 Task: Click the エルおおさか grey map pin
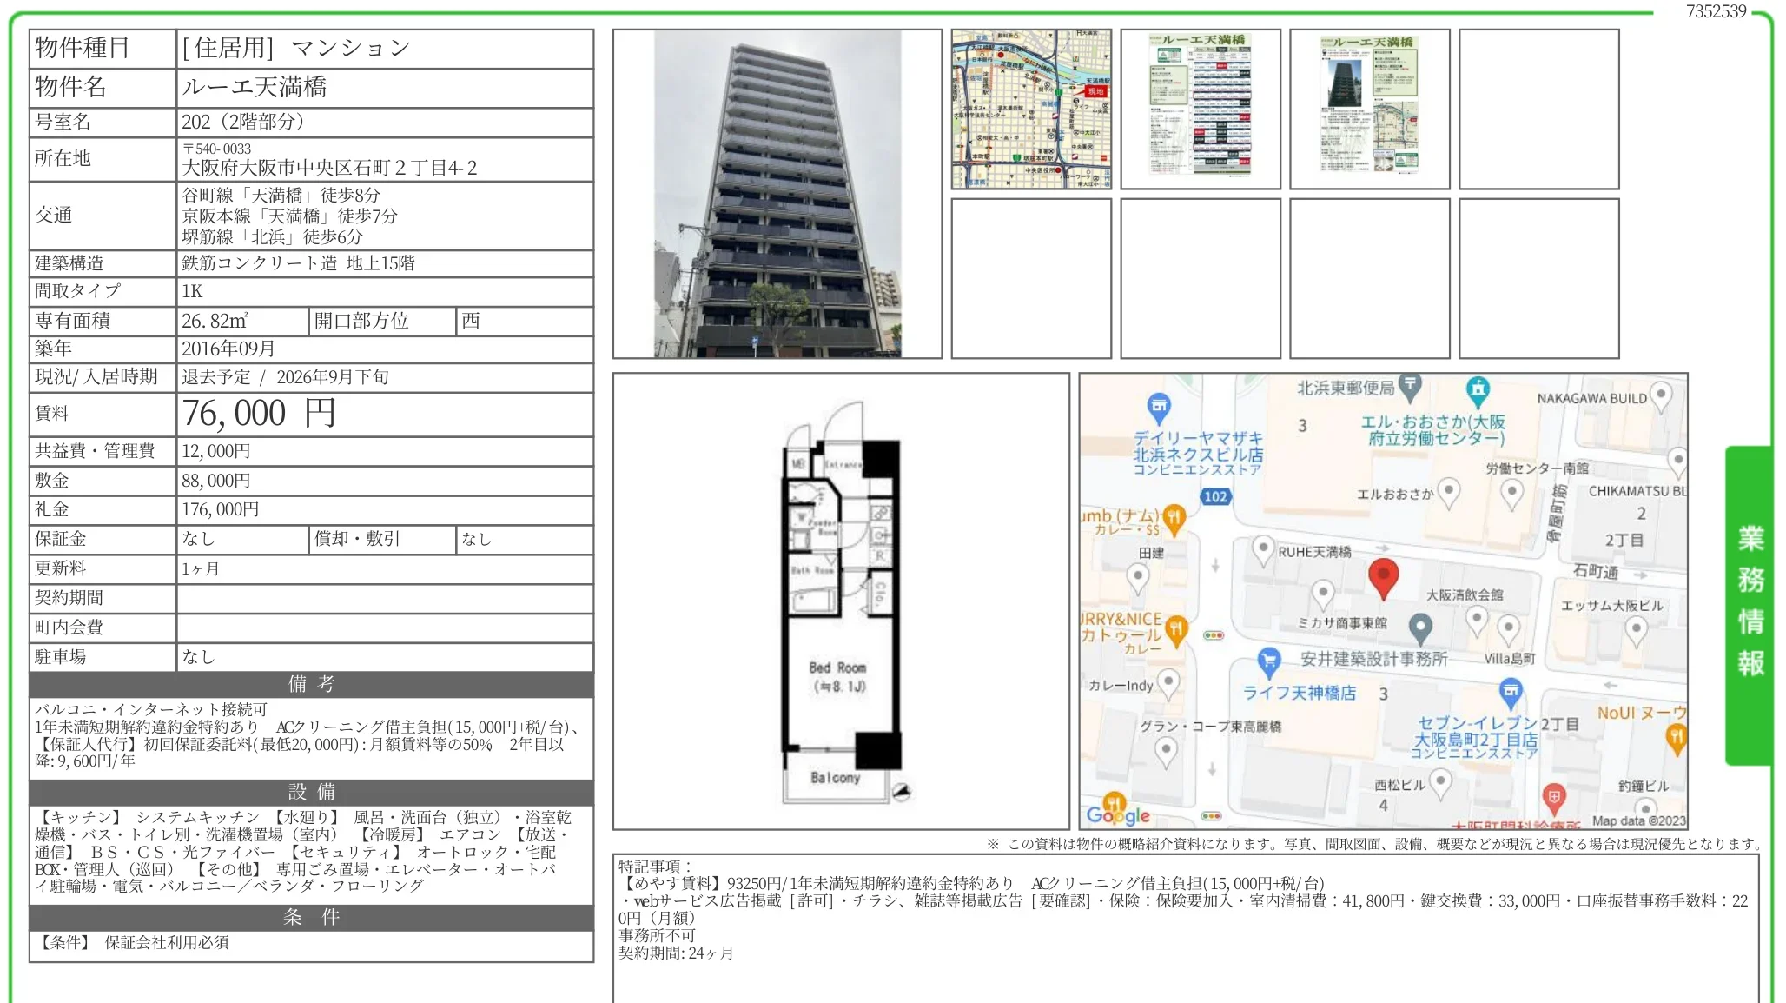[x=1448, y=493]
